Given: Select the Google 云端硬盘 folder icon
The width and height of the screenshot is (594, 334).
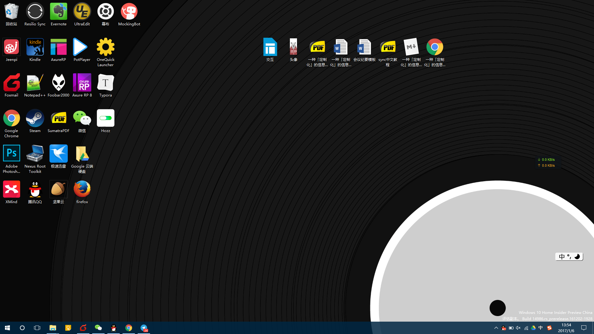Looking at the screenshot, I should 82,159.
